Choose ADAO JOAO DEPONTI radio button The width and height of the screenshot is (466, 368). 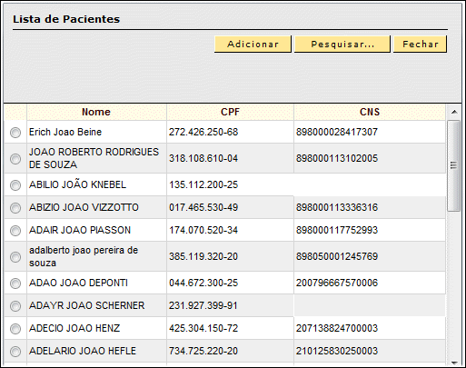click(15, 283)
